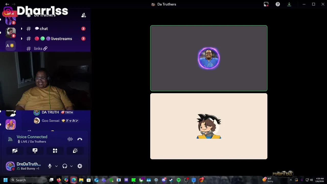The width and height of the screenshot is (327, 184).
Task: Mute the microphone
Action: 50,166
